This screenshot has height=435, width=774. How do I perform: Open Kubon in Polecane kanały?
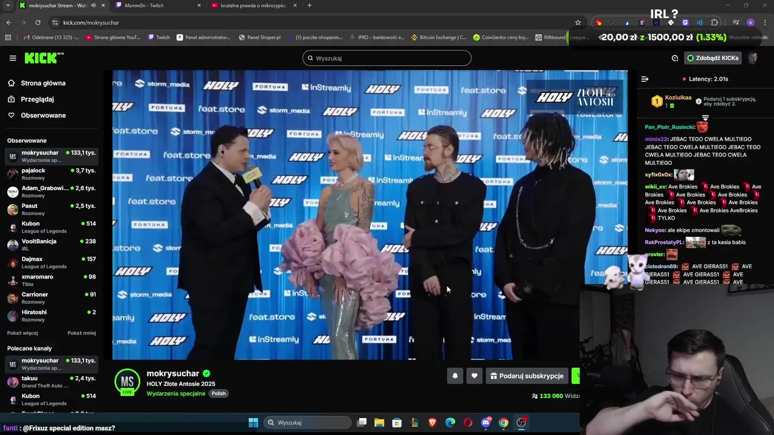[51, 399]
